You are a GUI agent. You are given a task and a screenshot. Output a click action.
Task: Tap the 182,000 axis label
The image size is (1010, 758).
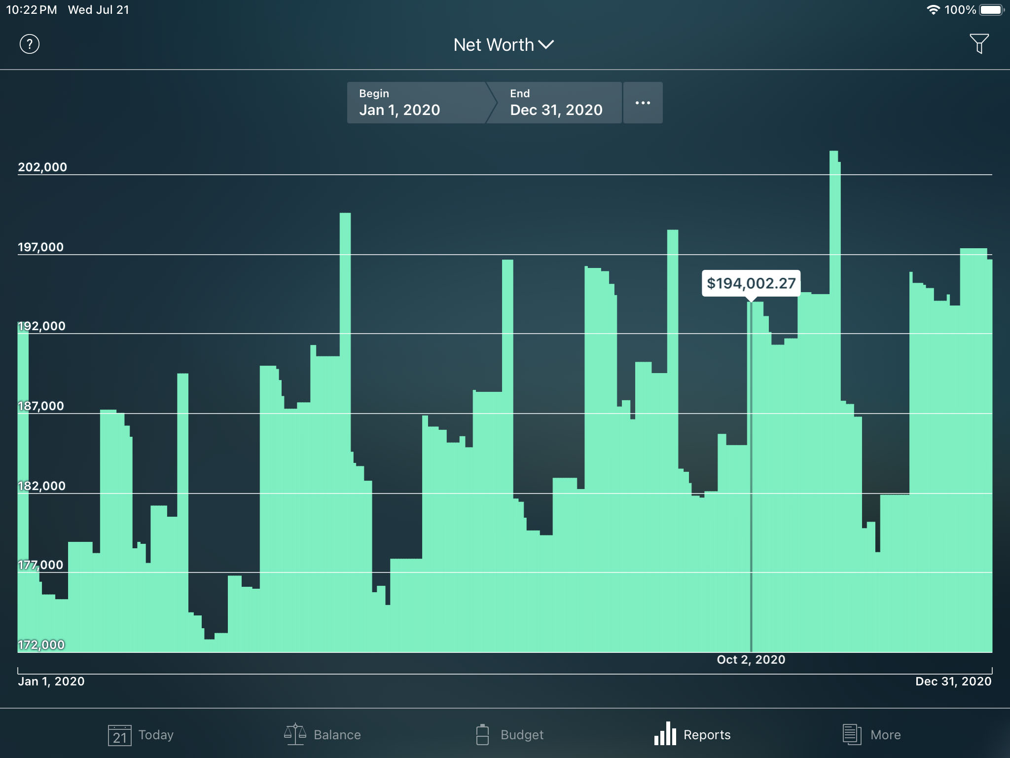(x=42, y=486)
